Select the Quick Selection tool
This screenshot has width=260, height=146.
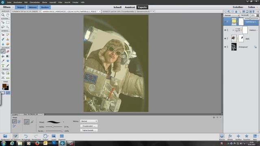click(8, 27)
